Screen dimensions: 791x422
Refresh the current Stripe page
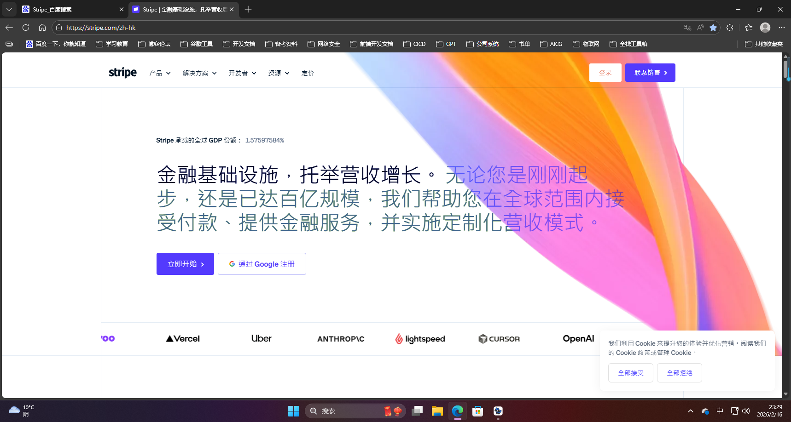point(25,28)
